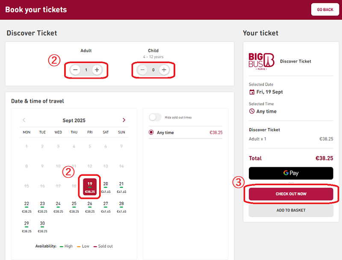Pick 26 September on the calendar
Image resolution: width=342 pixels, height=260 pixels.
tap(90, 207)
